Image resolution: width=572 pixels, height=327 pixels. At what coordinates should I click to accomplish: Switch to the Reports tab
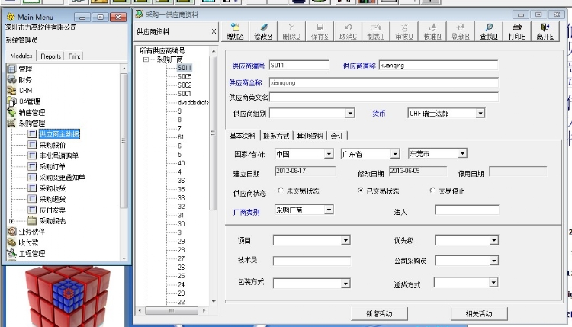[x=50, y=56]
